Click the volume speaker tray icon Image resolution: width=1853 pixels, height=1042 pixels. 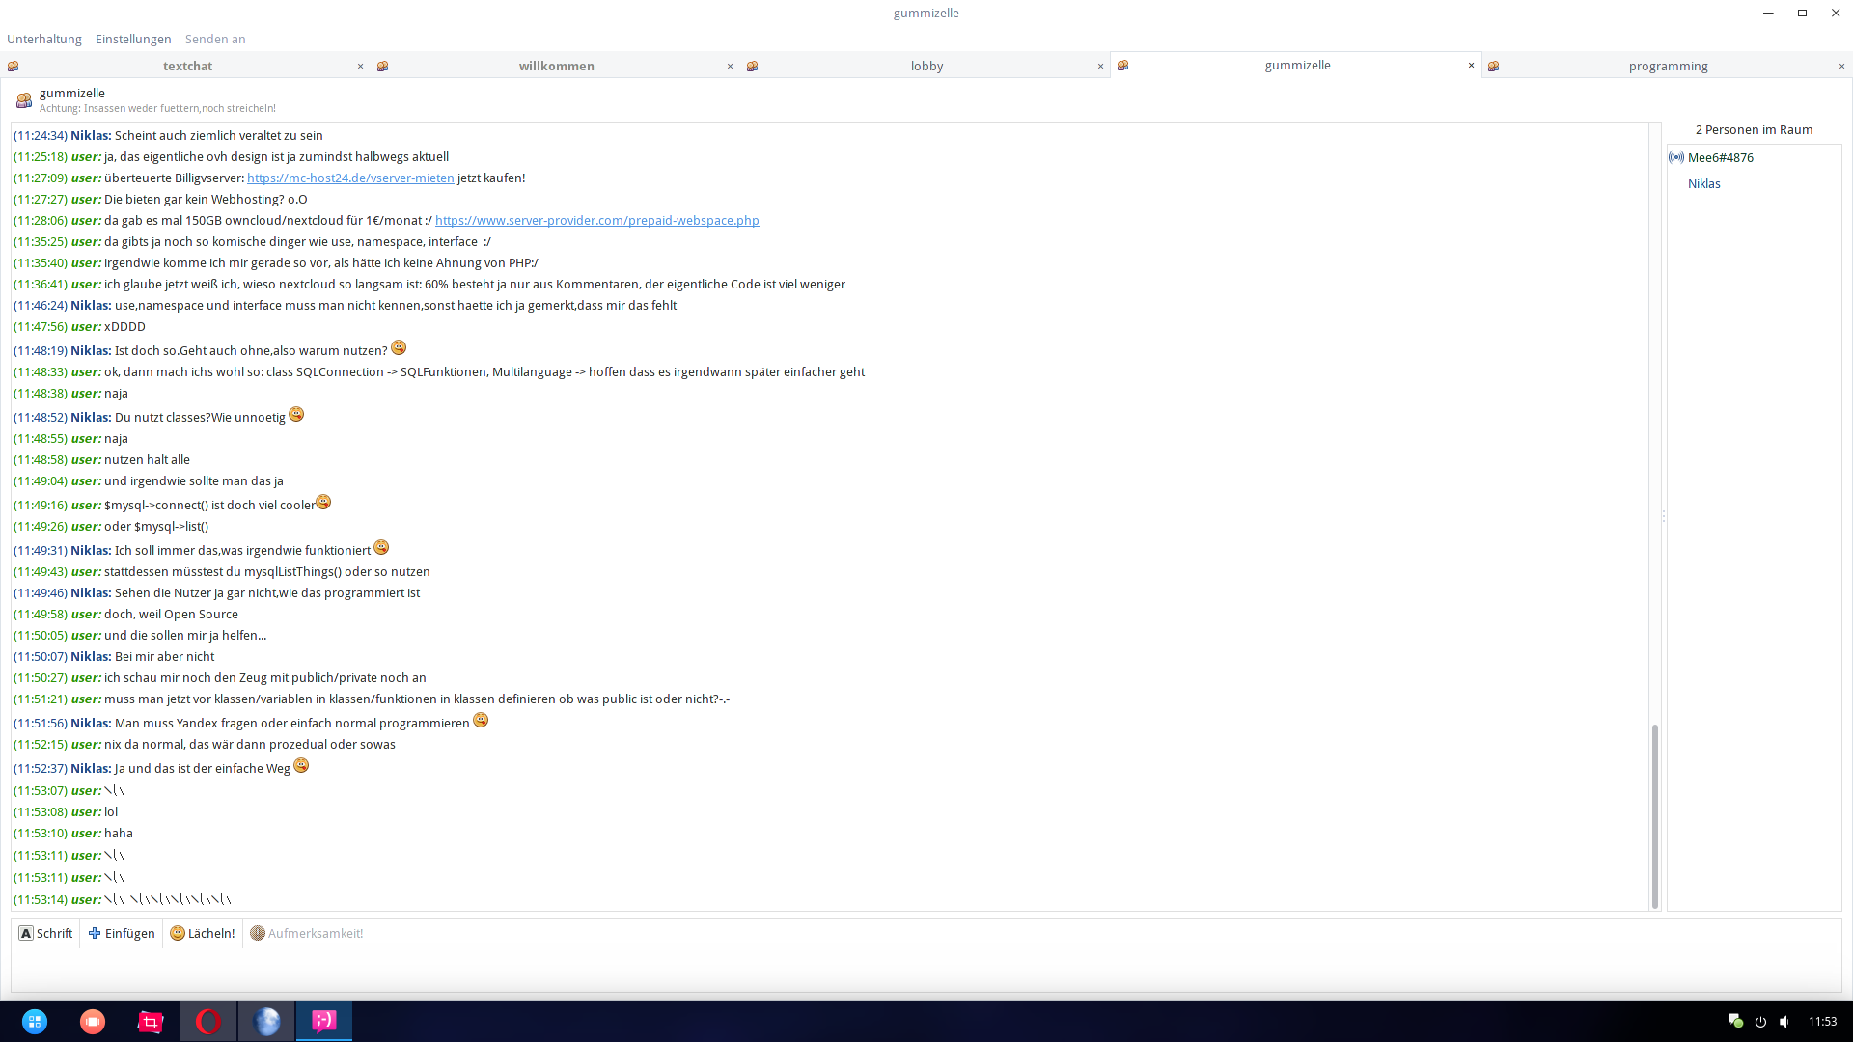[x=1784, y=1021]
